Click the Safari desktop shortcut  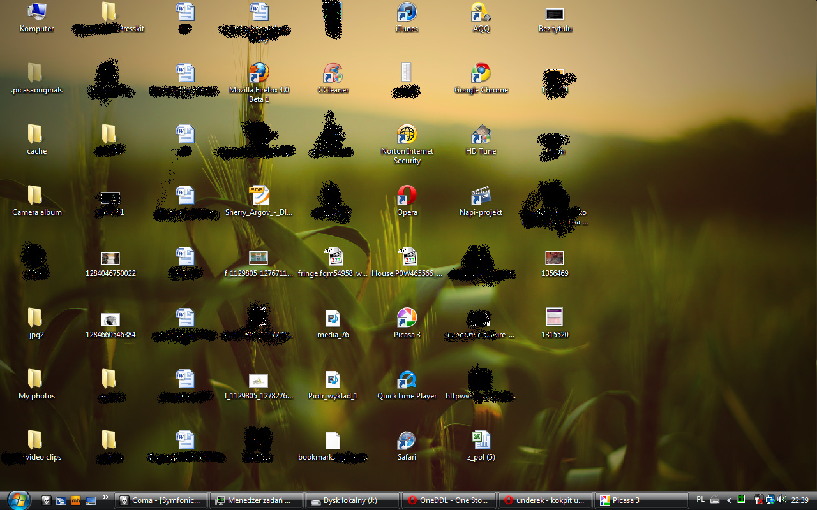click(x=407, y=441)
